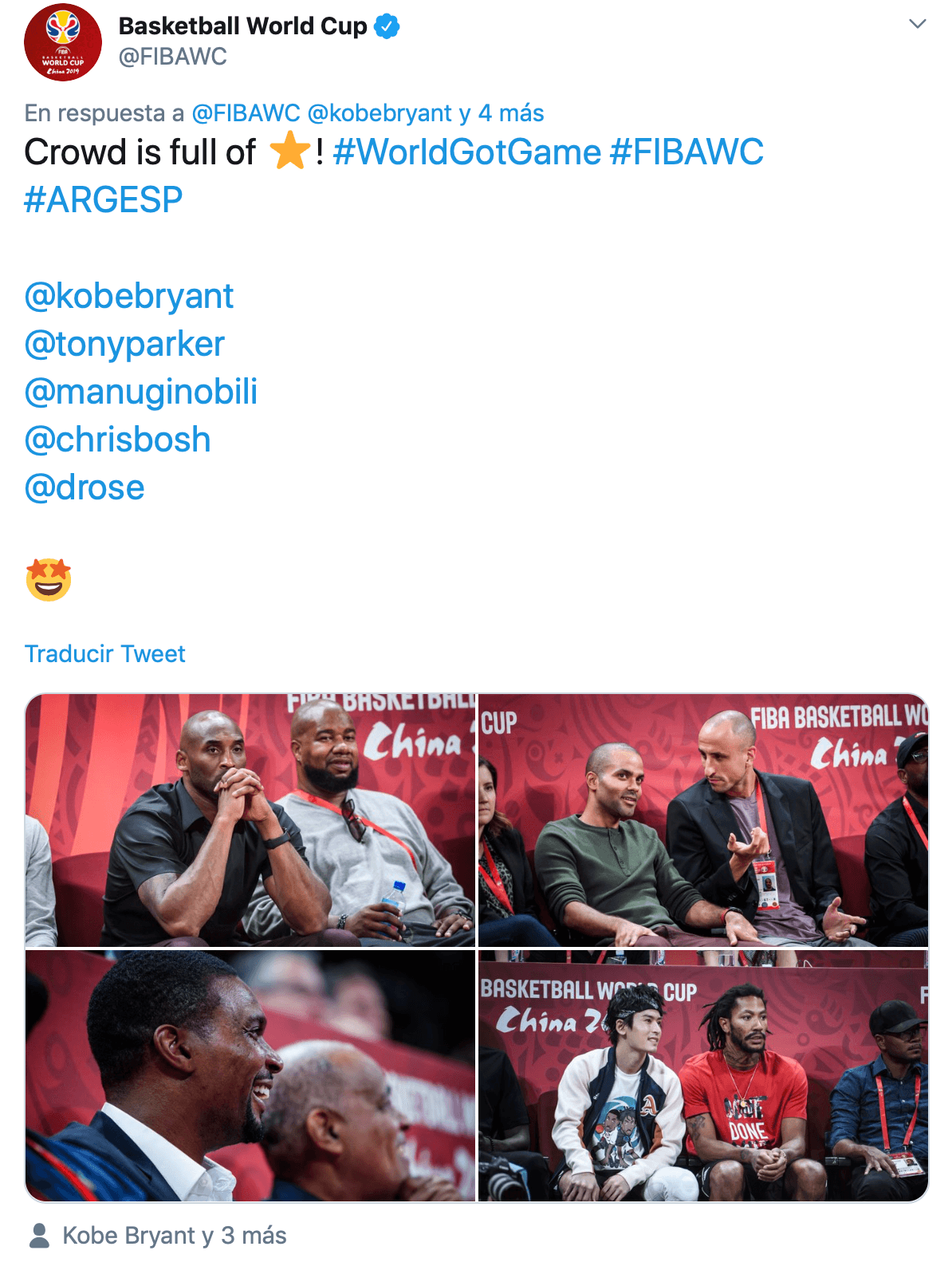
Task: Visit the @manuginobili mention
Action: 141,392
